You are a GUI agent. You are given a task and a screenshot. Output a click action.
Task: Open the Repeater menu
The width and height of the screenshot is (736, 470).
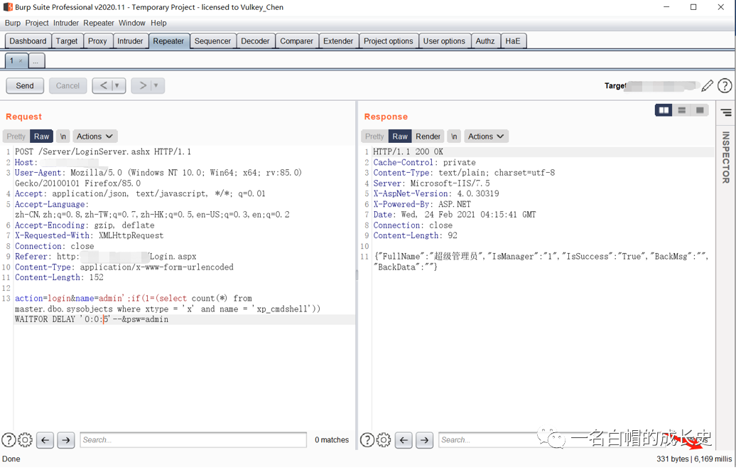click(99, 23)
